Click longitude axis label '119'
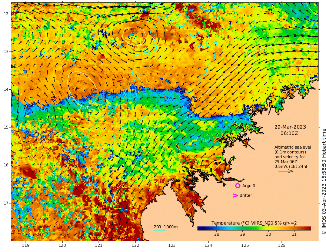The image size is (326, 252). coord(26,245)
